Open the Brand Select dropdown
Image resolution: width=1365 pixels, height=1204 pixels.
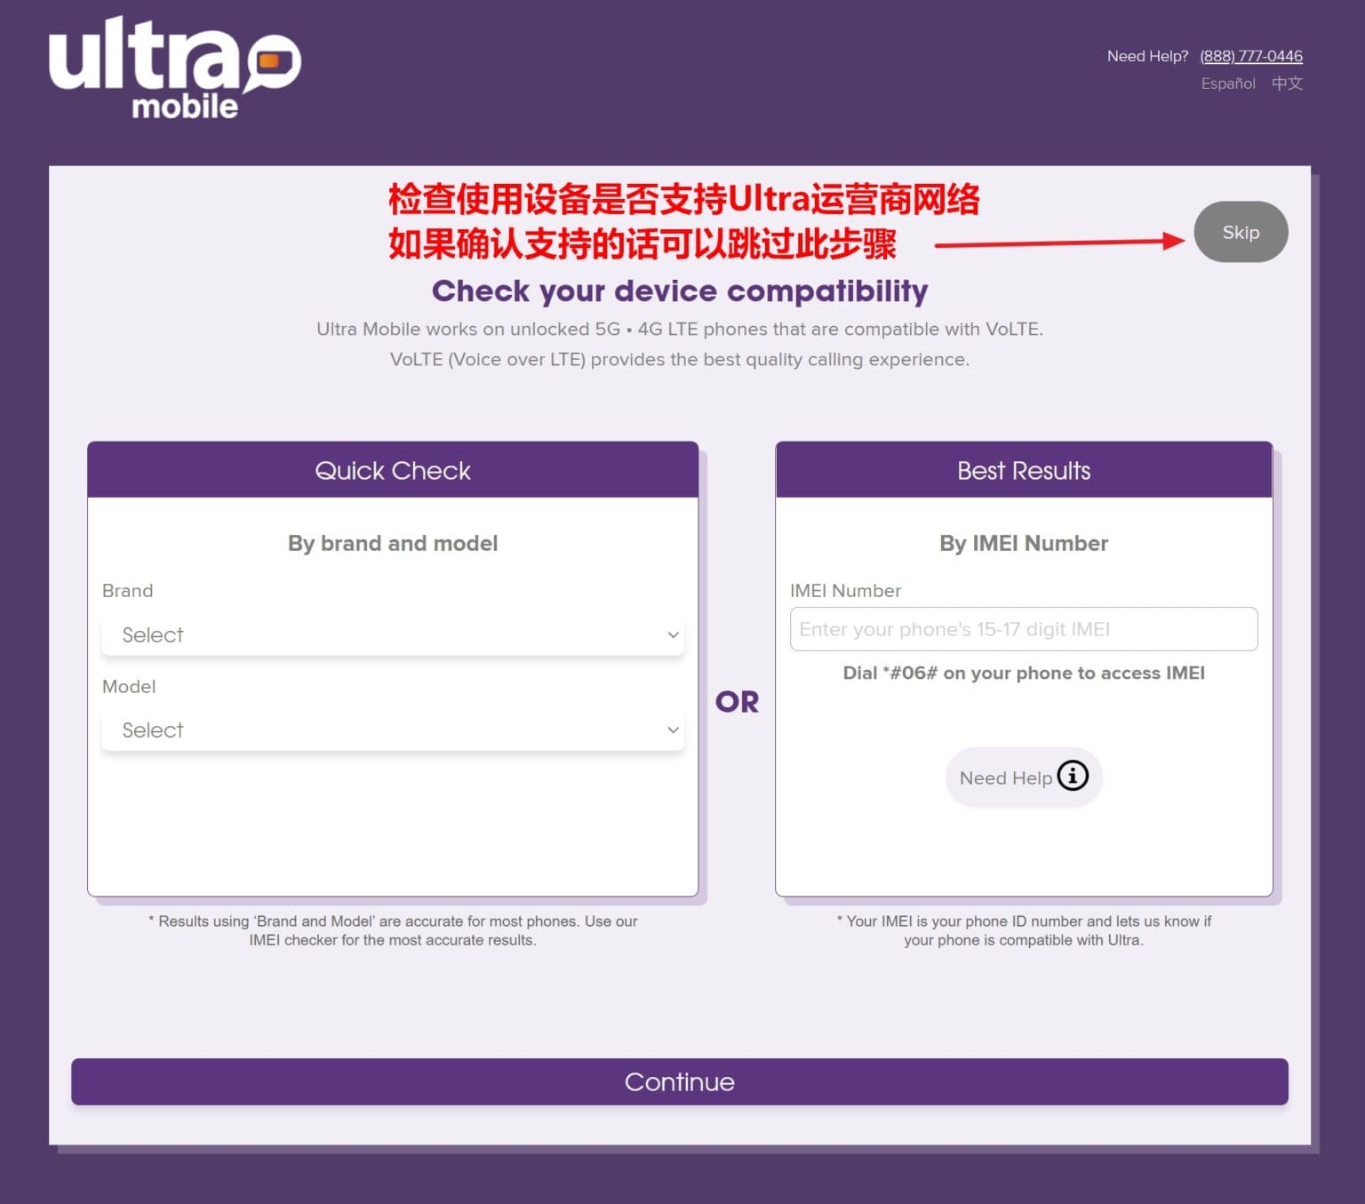click(393, 634)
